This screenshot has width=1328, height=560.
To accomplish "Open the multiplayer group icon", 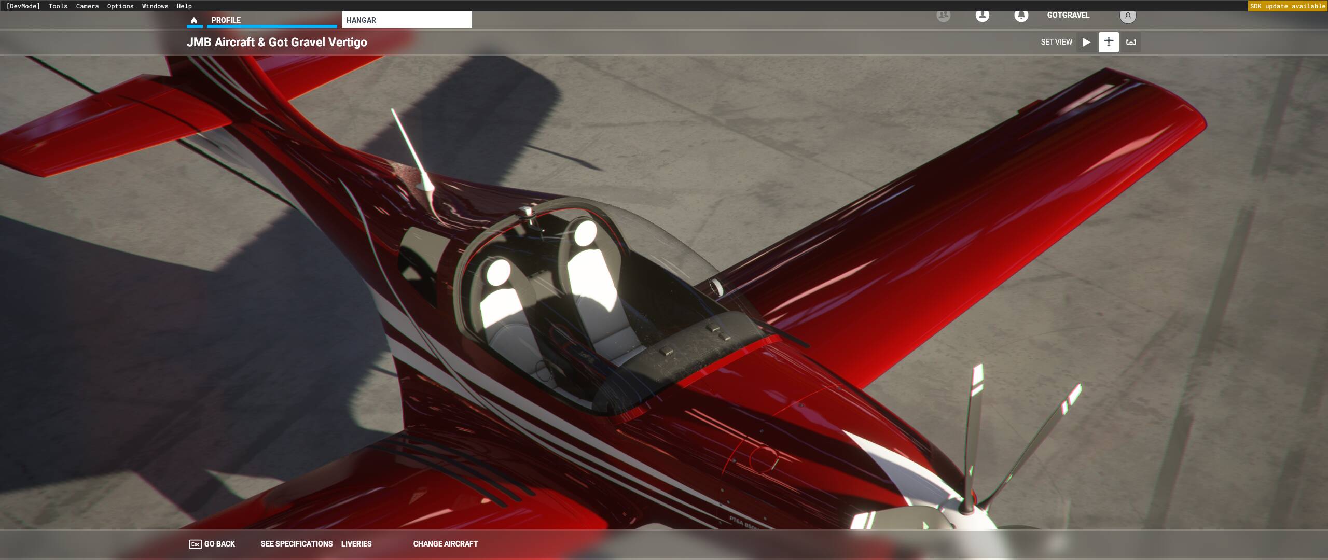I will 944,16.
